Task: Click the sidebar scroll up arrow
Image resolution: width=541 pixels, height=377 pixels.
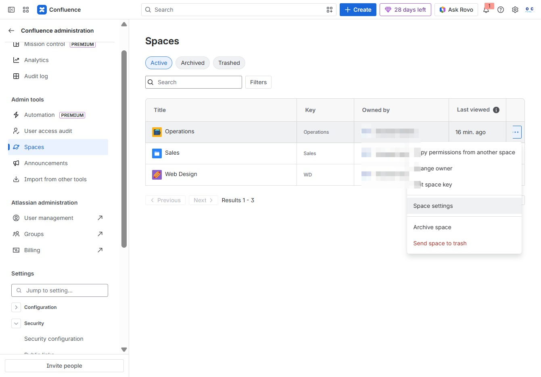Action: [124, 25]
